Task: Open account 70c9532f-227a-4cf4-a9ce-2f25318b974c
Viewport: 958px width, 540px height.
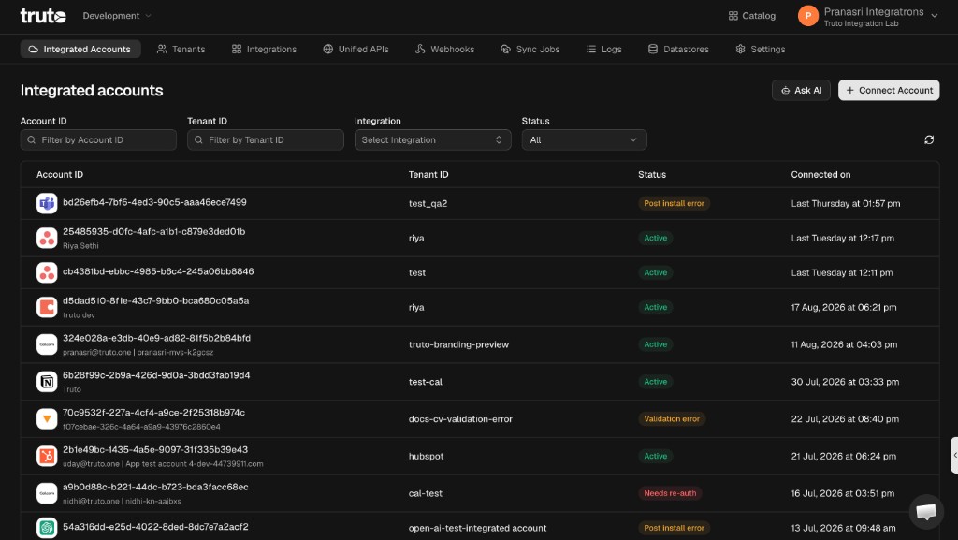Action: 154,413
